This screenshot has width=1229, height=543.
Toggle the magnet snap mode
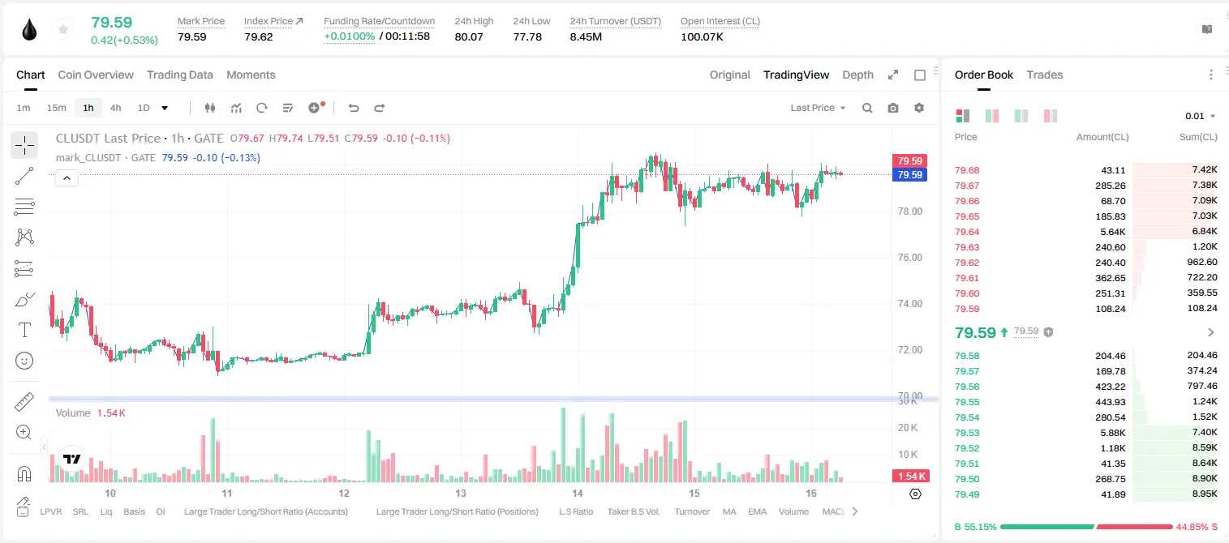[24, 474]
